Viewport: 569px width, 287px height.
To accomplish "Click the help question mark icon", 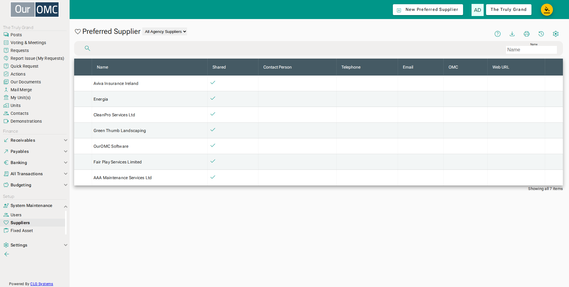I will (x=498, y=34).
